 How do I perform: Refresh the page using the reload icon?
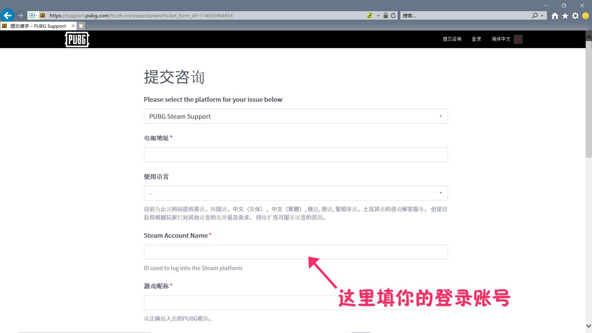click(393, 15)
